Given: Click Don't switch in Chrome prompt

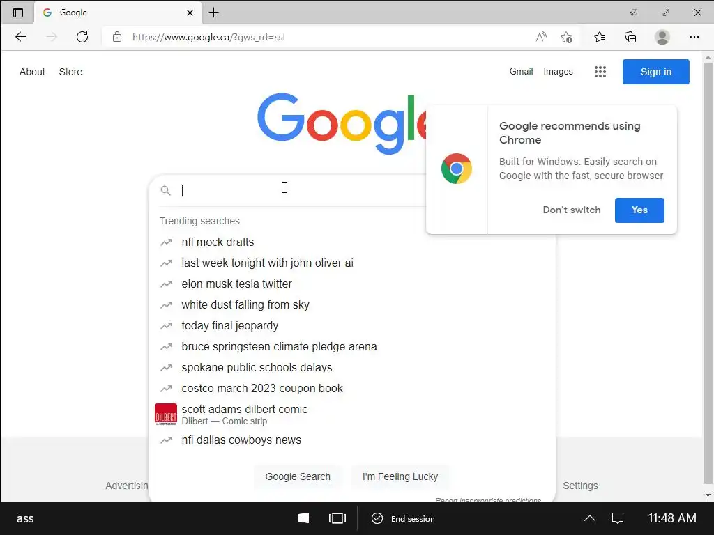Looking at the screenshot, I should (x=572, y=210).
